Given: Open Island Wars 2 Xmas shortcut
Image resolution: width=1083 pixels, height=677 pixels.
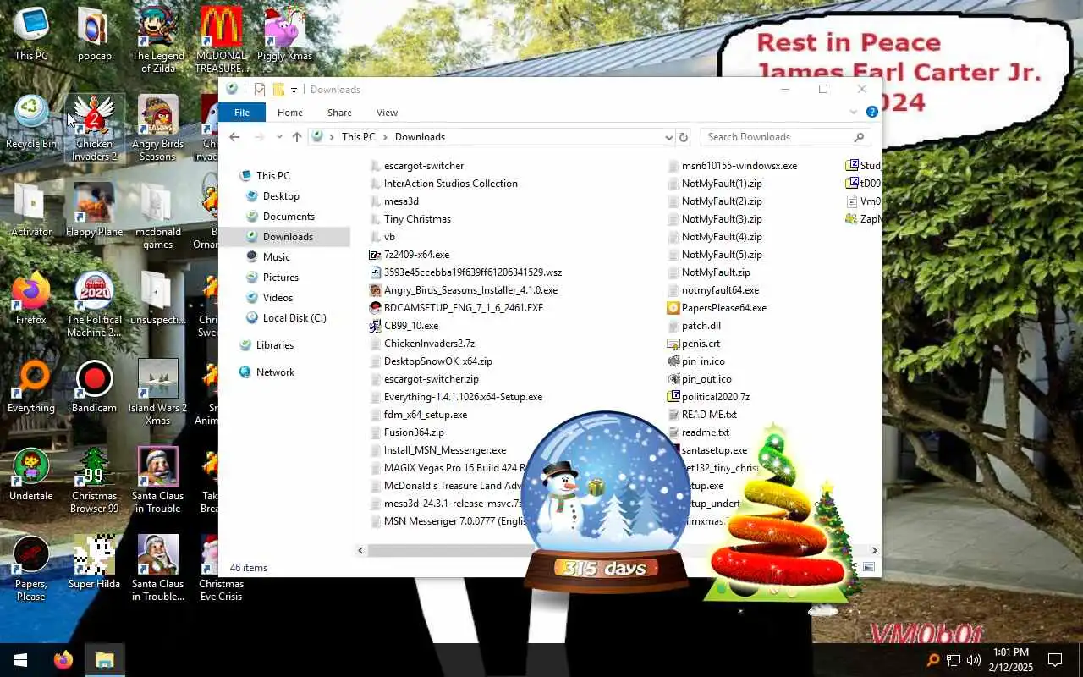Looking at the screenshot, I should (157, 392).
